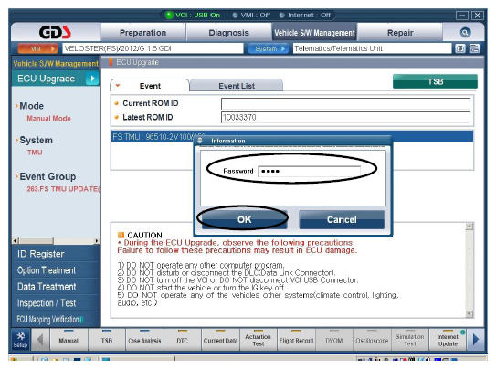Open Case Analysis on bottom toolbar

tap(144, 340)
